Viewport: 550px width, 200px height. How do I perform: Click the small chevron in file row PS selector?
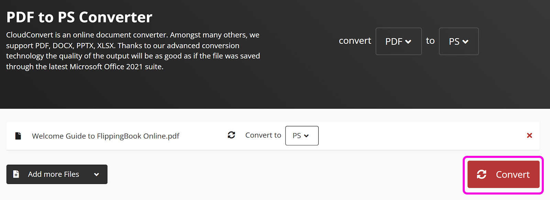(306, 136)
